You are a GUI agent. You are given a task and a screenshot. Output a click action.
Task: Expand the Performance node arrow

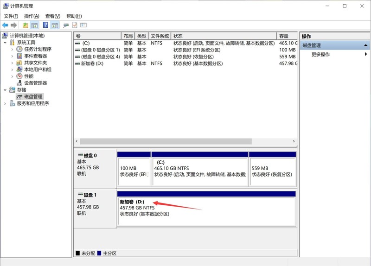[12, 76]
